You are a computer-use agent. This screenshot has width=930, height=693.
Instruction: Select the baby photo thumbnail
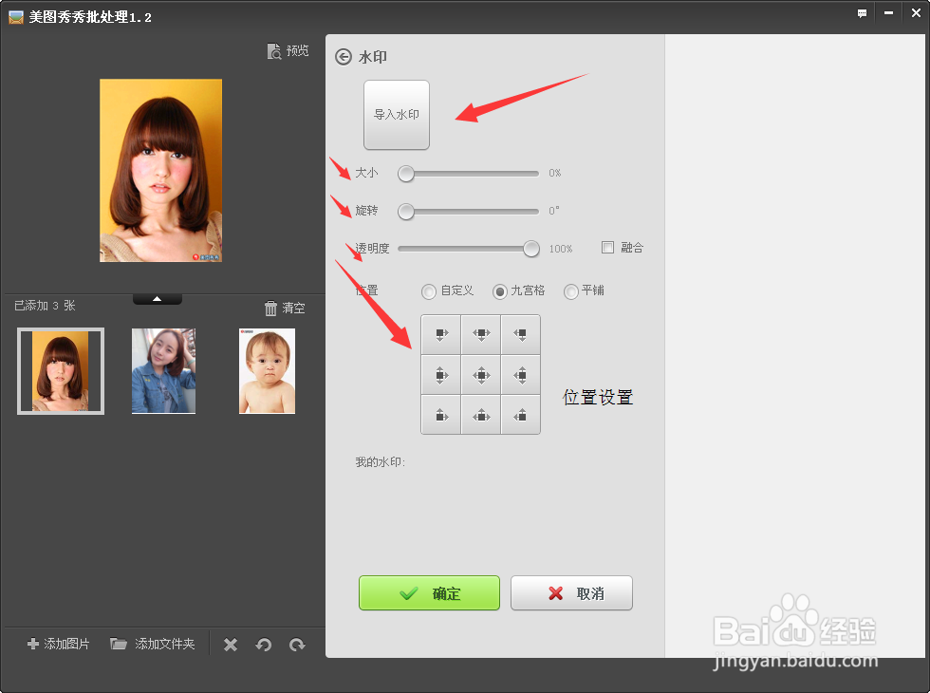[267, 370]
